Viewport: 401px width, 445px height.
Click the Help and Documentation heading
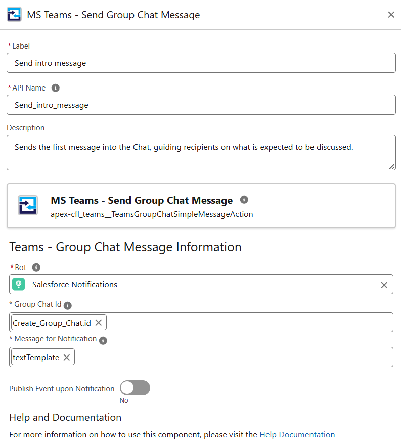65,417
